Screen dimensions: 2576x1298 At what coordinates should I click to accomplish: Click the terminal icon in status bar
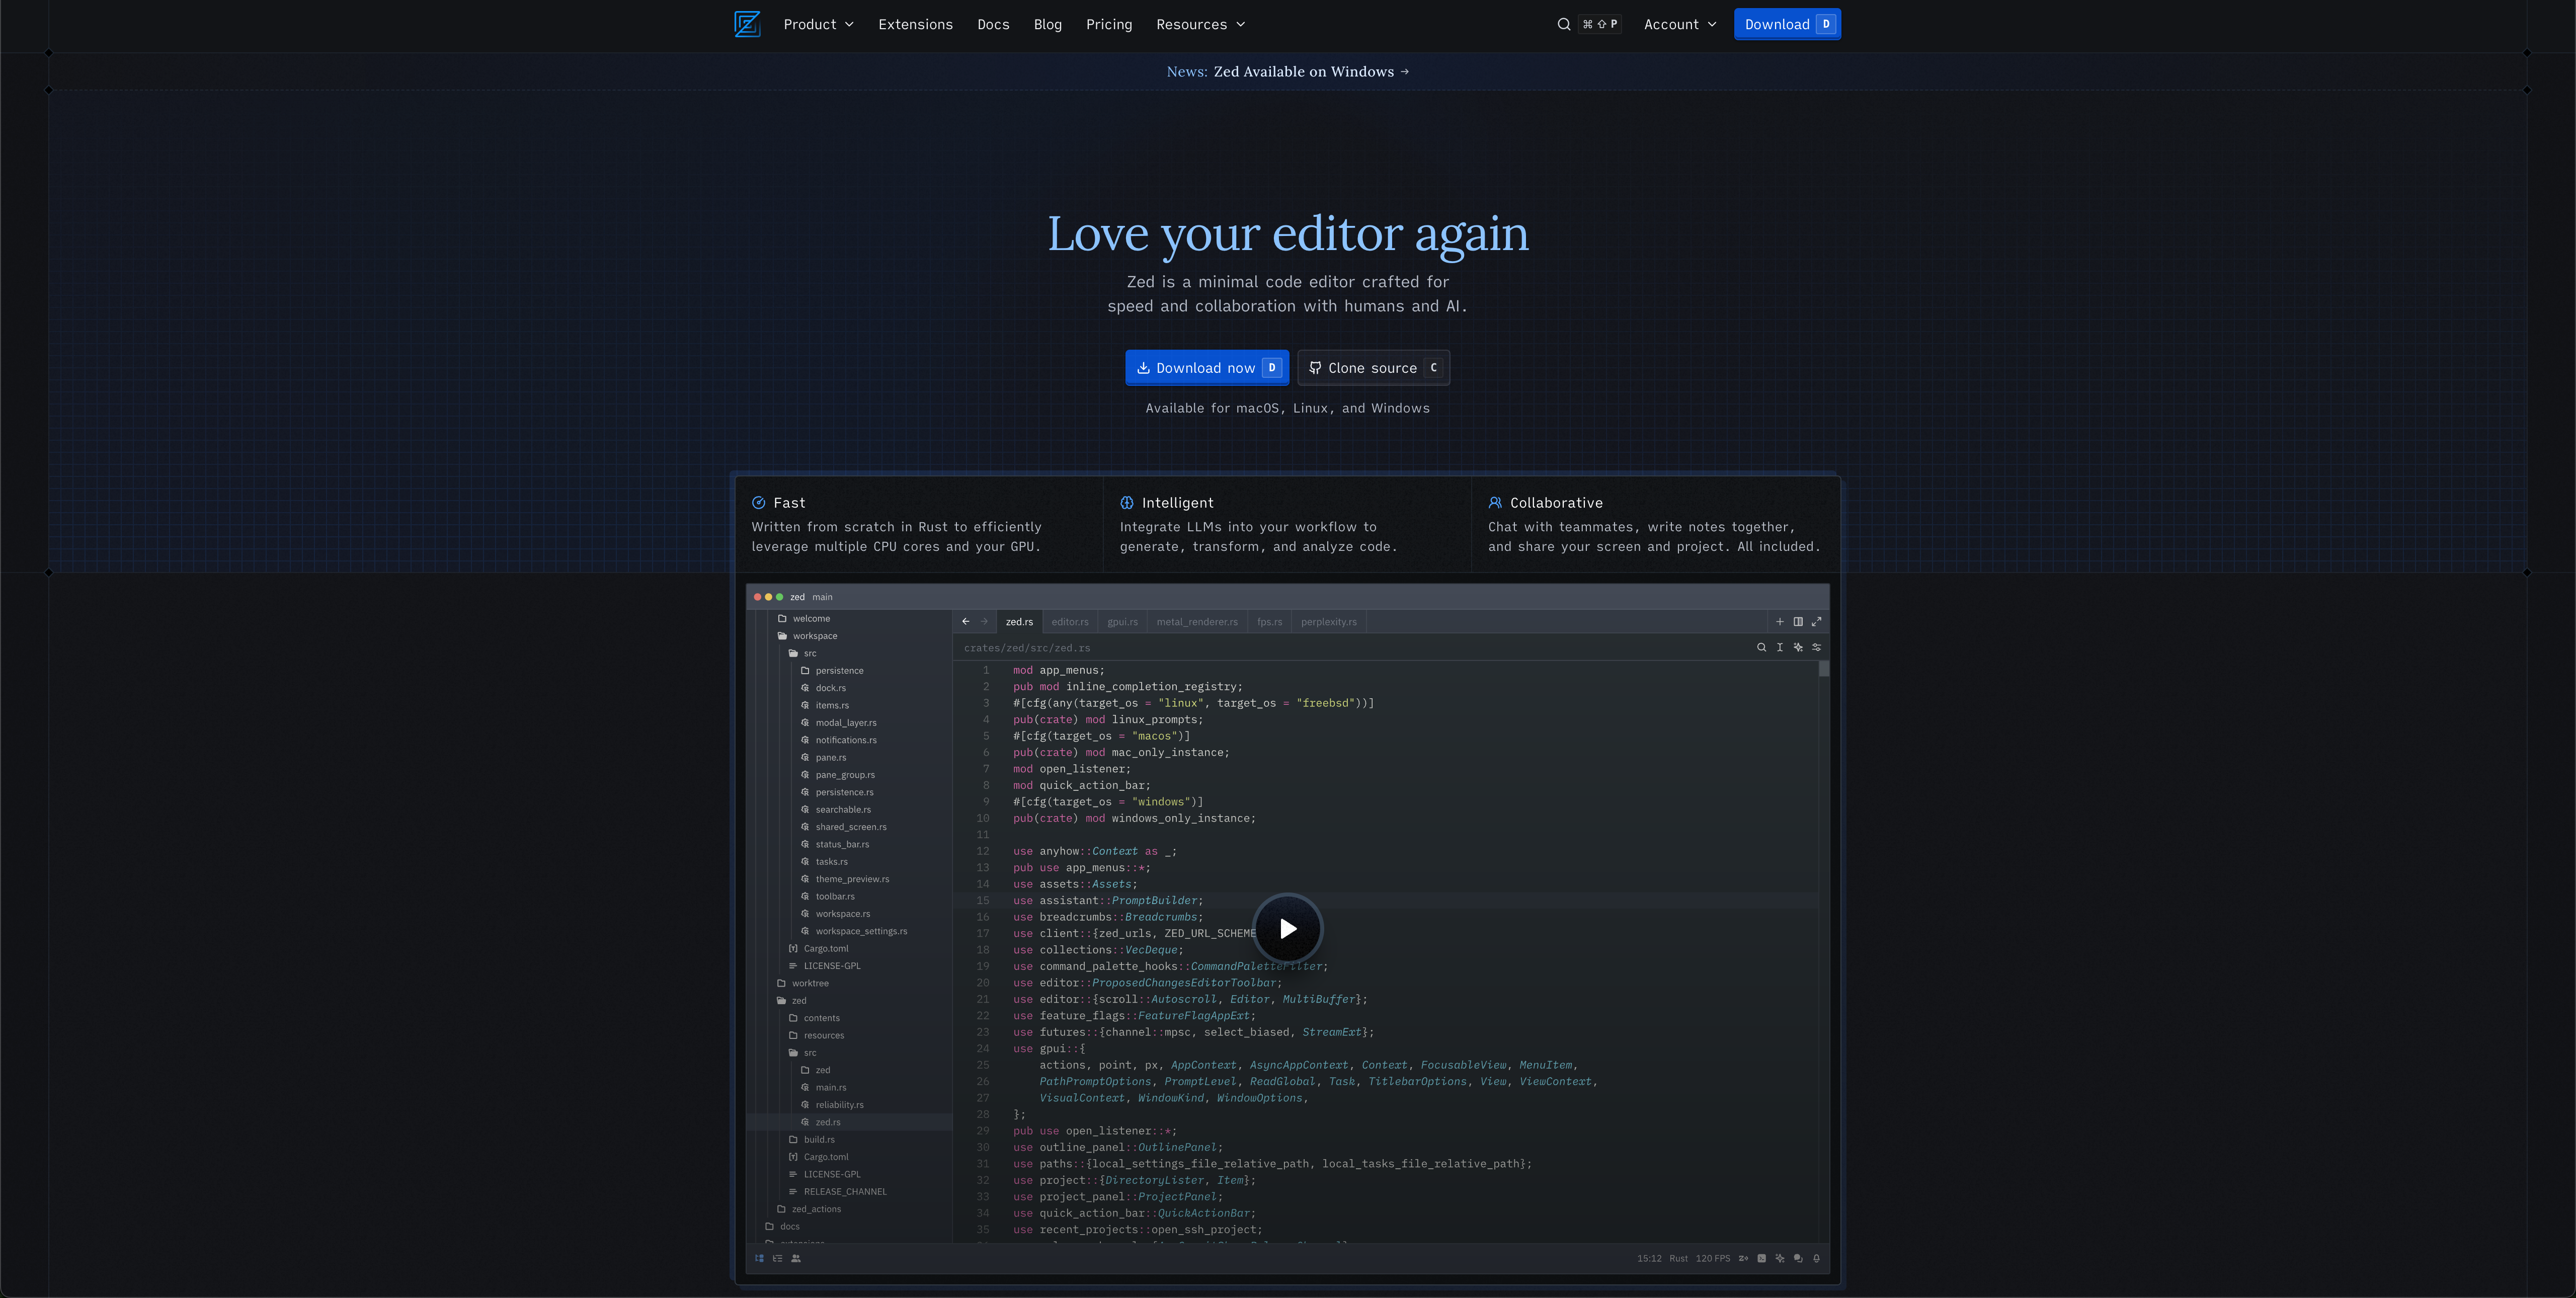pyautogui.click(x=1762, y=1258)
